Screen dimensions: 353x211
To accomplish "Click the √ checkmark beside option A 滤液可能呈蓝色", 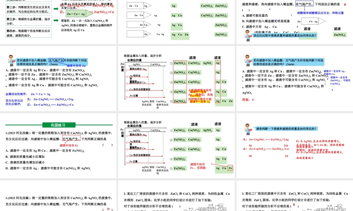I will coord(291,15).
